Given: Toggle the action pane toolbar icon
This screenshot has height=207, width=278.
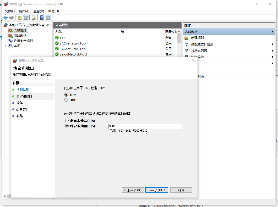Looking at the screenshot, I should pos(48,18).
